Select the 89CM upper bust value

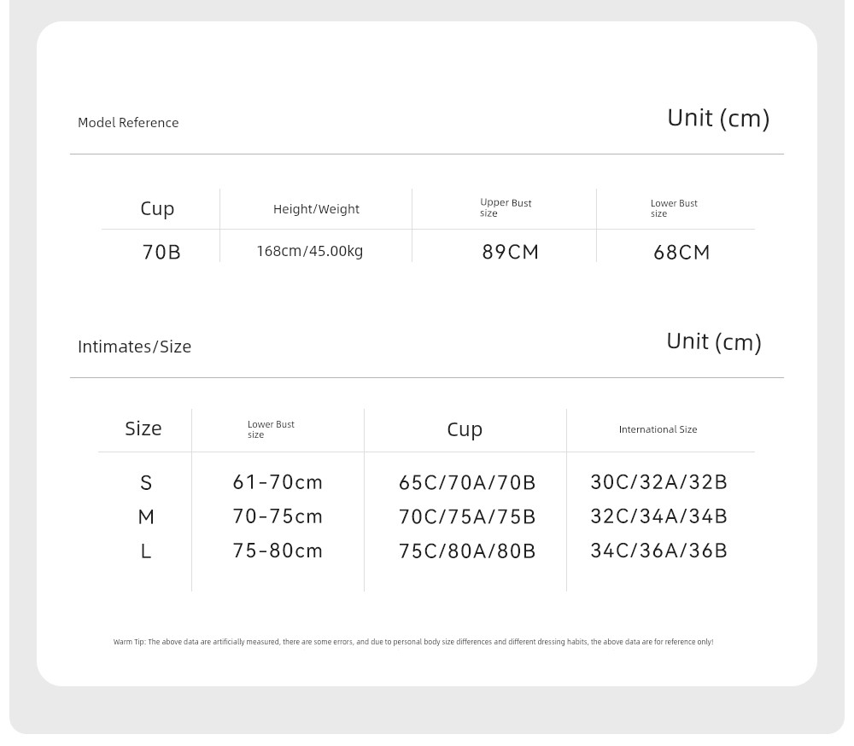point(511,252)
